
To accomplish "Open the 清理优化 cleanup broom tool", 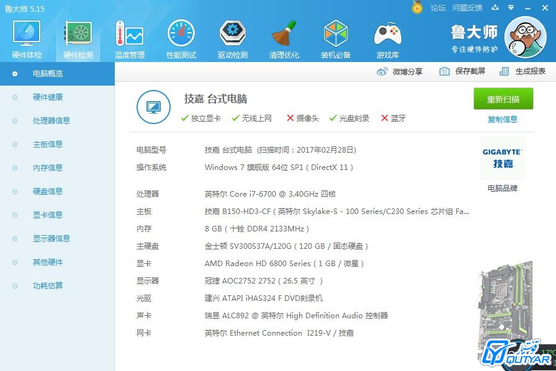I will 284,39.
